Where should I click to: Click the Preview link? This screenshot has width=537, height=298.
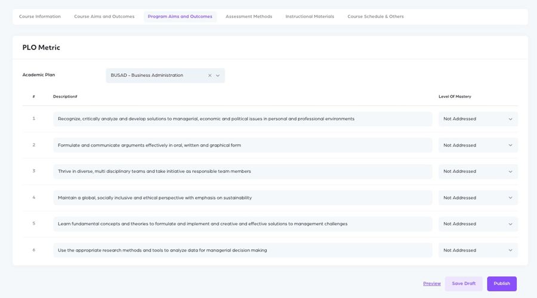[432, 284]
